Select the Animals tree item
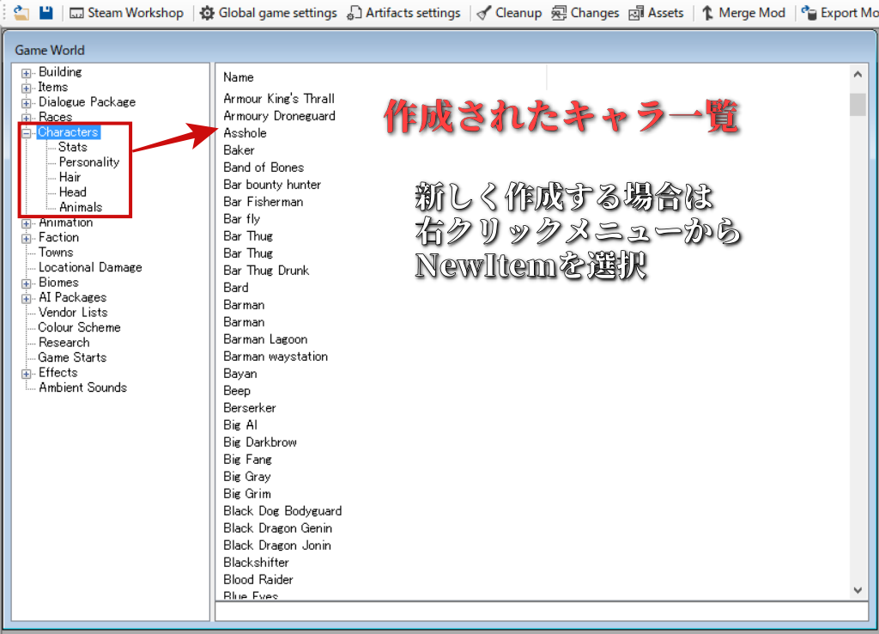Viewport: 879px width, 634px height. click(x=81, y=207)
